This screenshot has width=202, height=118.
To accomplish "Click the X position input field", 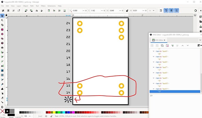I will [x=78, y=10].
